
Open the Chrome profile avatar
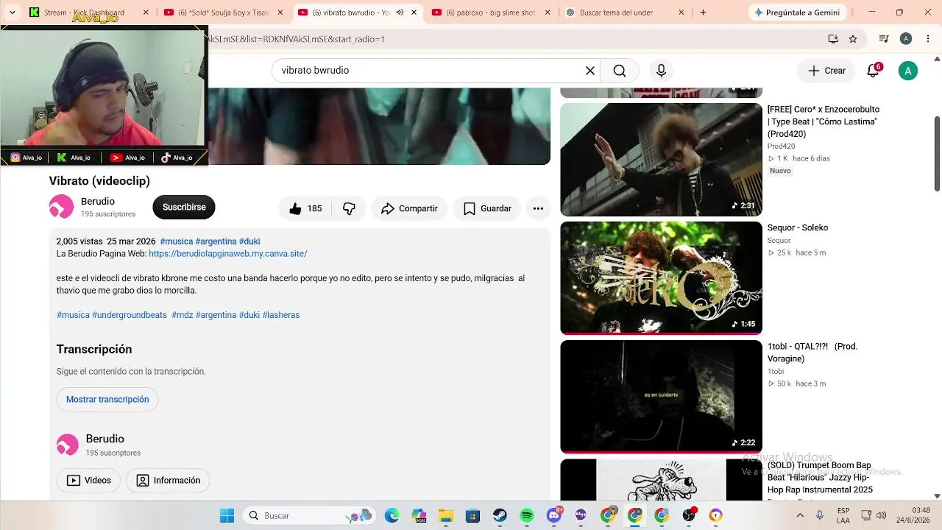pos(906,39)
